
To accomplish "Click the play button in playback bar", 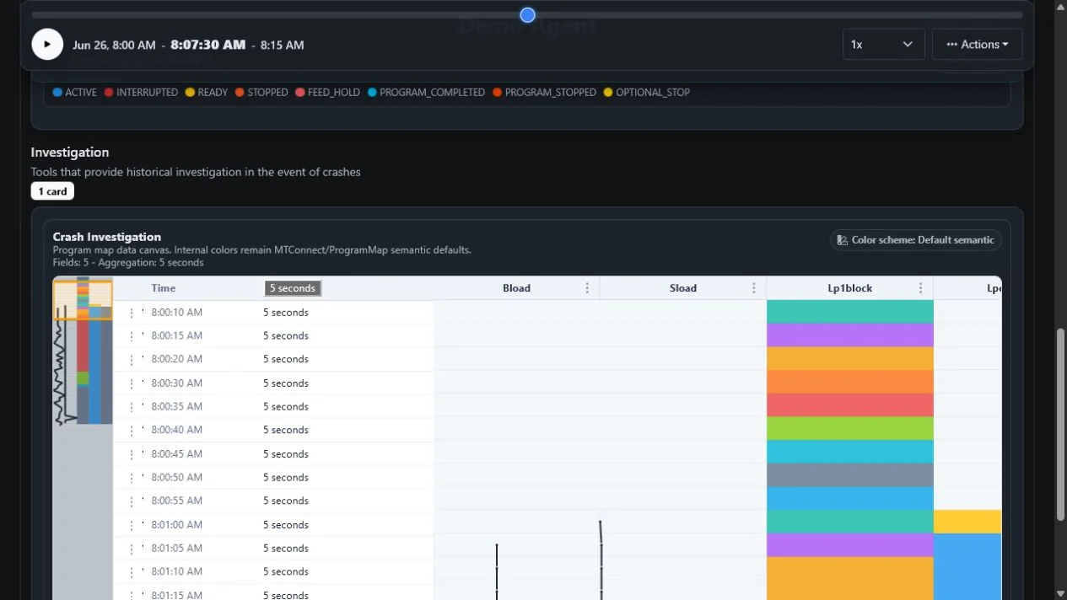I will coord(47,45).
